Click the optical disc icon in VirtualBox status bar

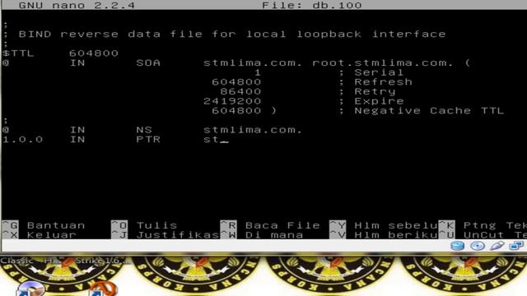pos(478,246)
